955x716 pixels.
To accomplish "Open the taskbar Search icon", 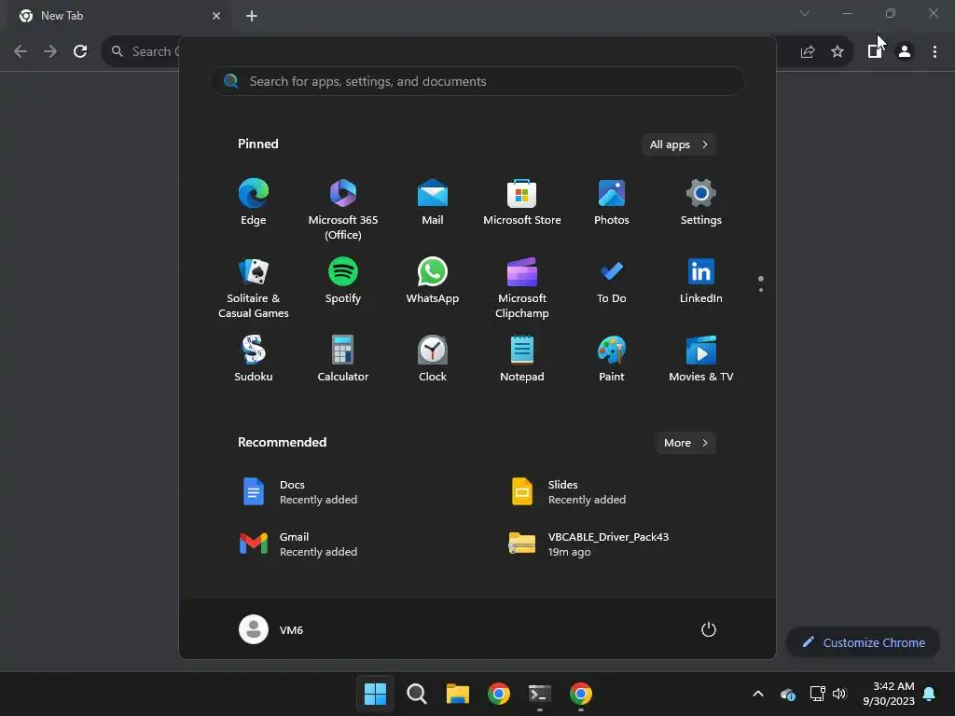I will tap(417, 694).
